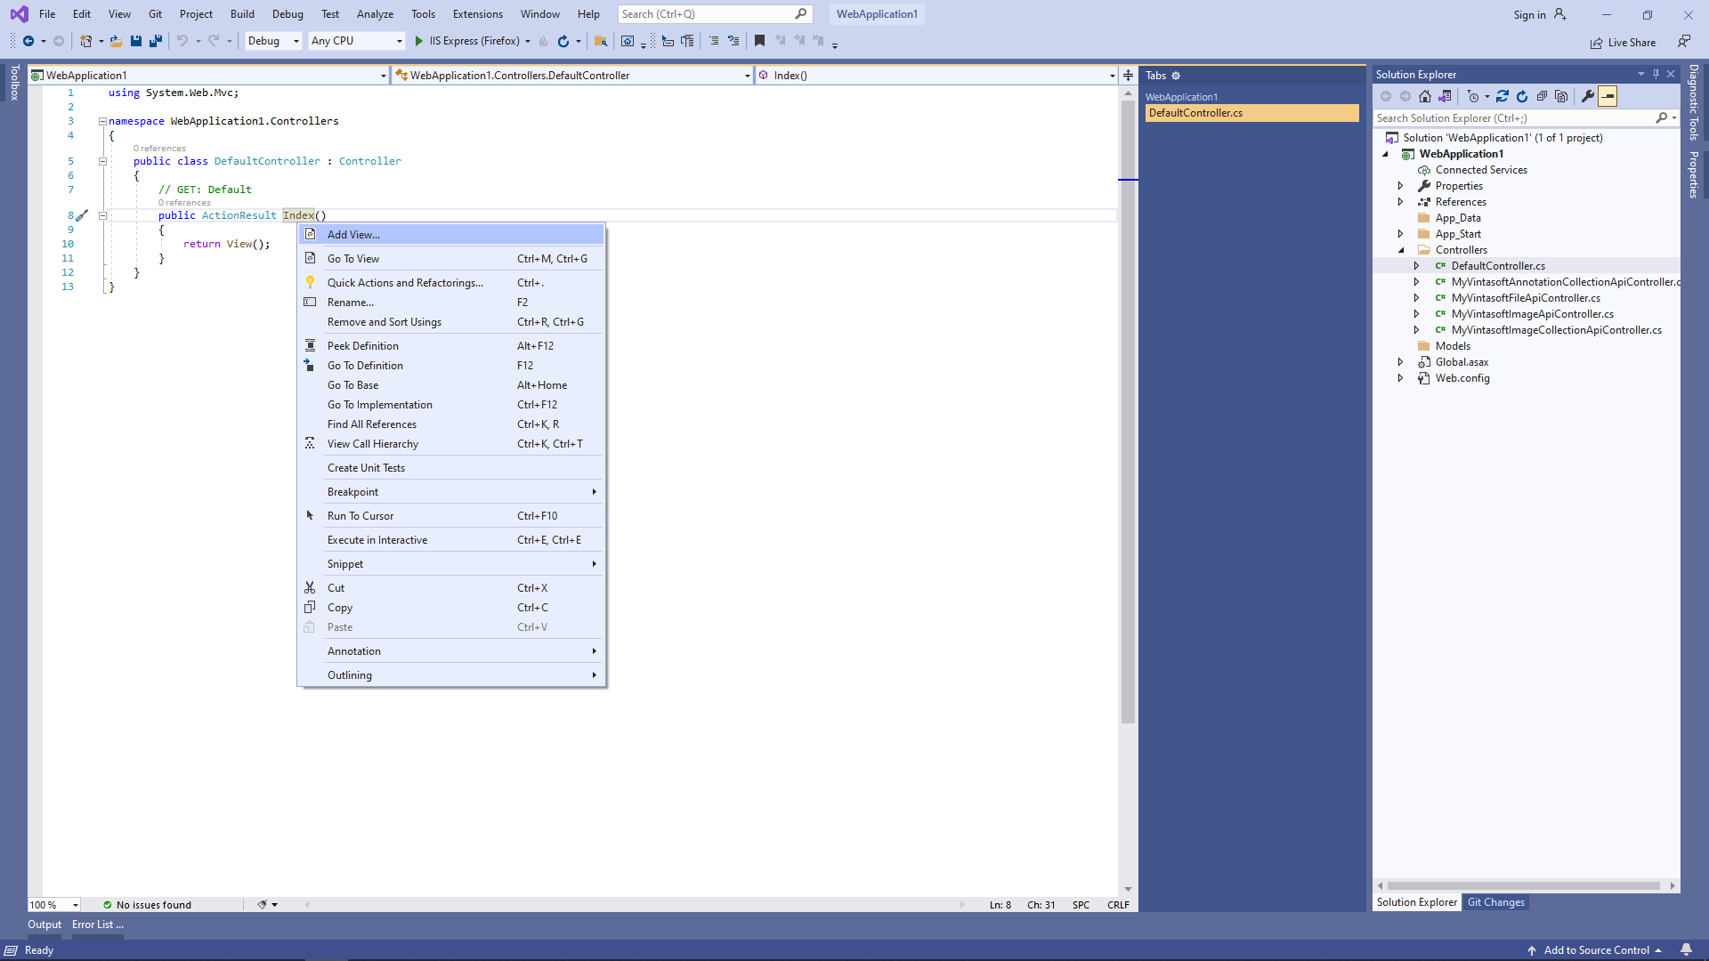Click Sync with Active Document icon
Screen dimensions: 1709x961
point(1502,96)
